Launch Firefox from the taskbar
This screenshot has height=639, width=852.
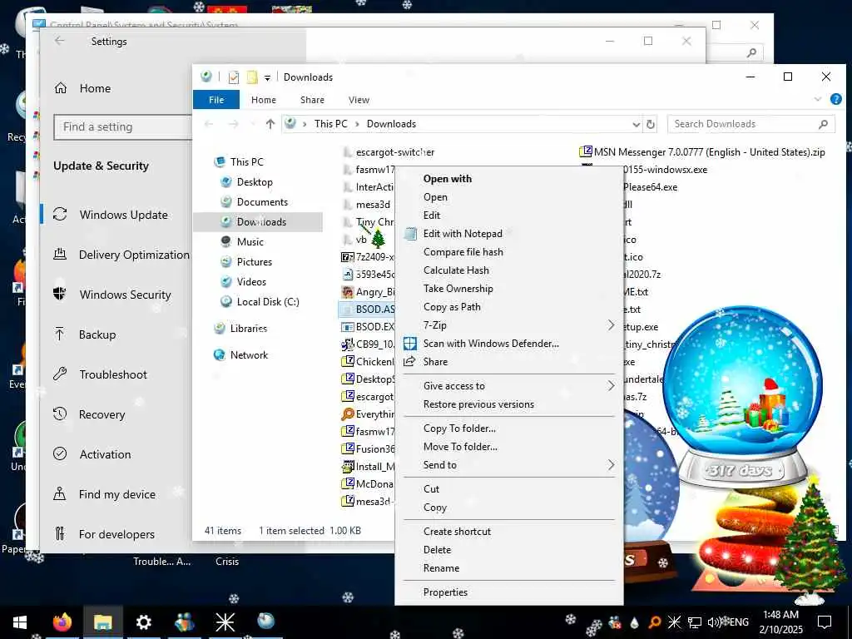pos(62,622)
